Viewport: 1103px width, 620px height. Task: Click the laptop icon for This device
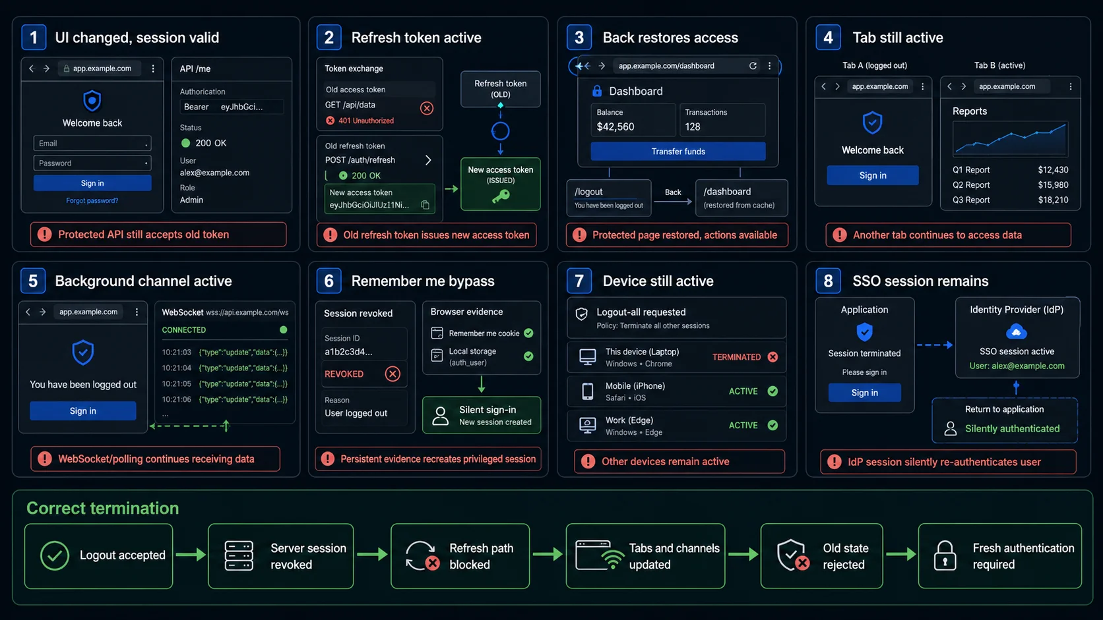(x=587, y=357)
